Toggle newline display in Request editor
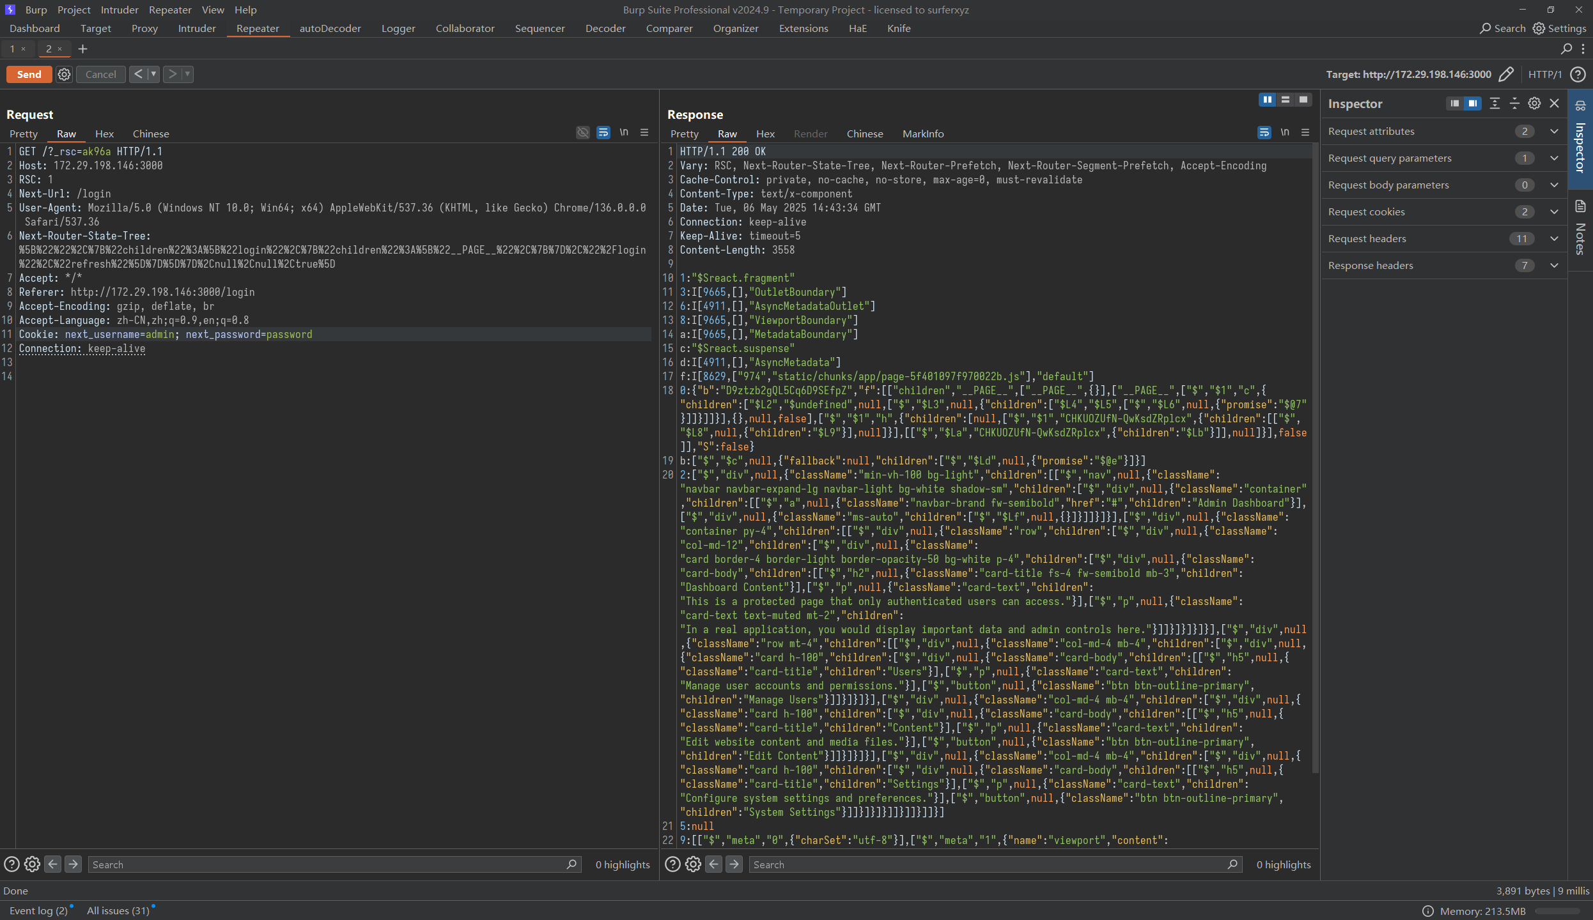 624,132
